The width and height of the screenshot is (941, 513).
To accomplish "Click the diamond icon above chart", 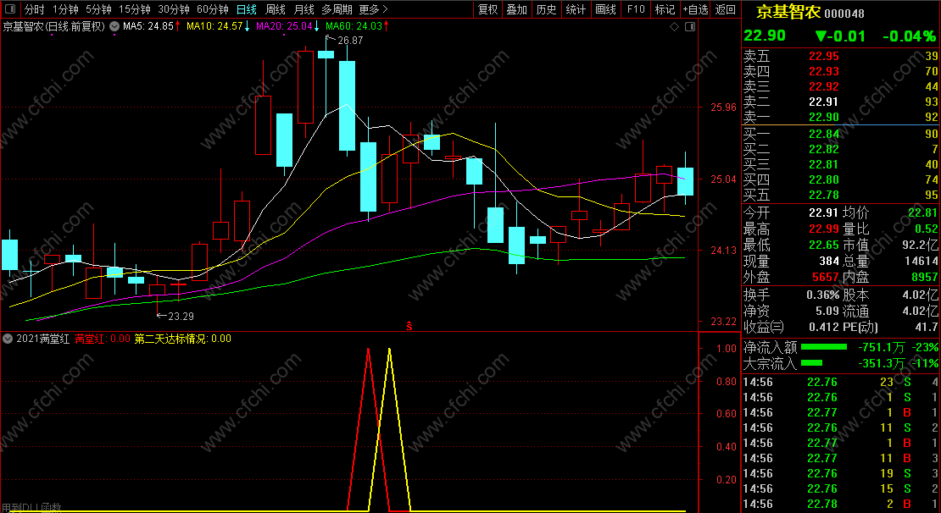I will [674, 26].
